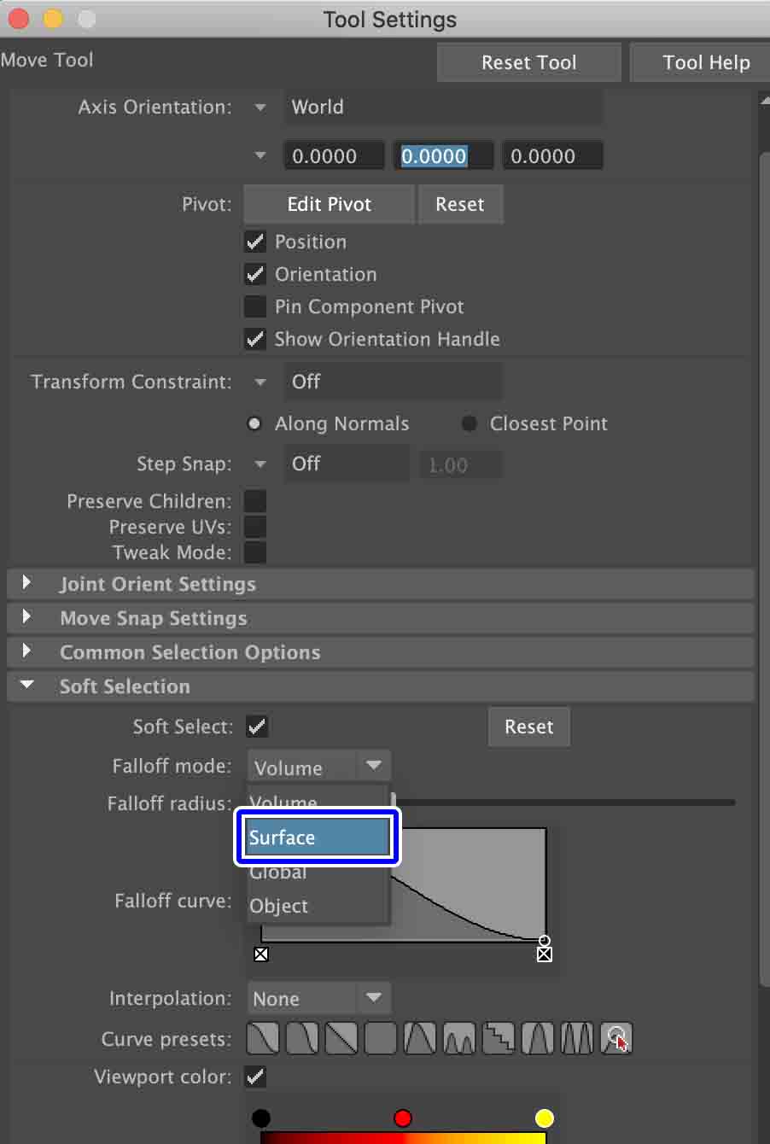
Task: Click the yellow viewport color swatch
Action: click(x=544, y=1118)
